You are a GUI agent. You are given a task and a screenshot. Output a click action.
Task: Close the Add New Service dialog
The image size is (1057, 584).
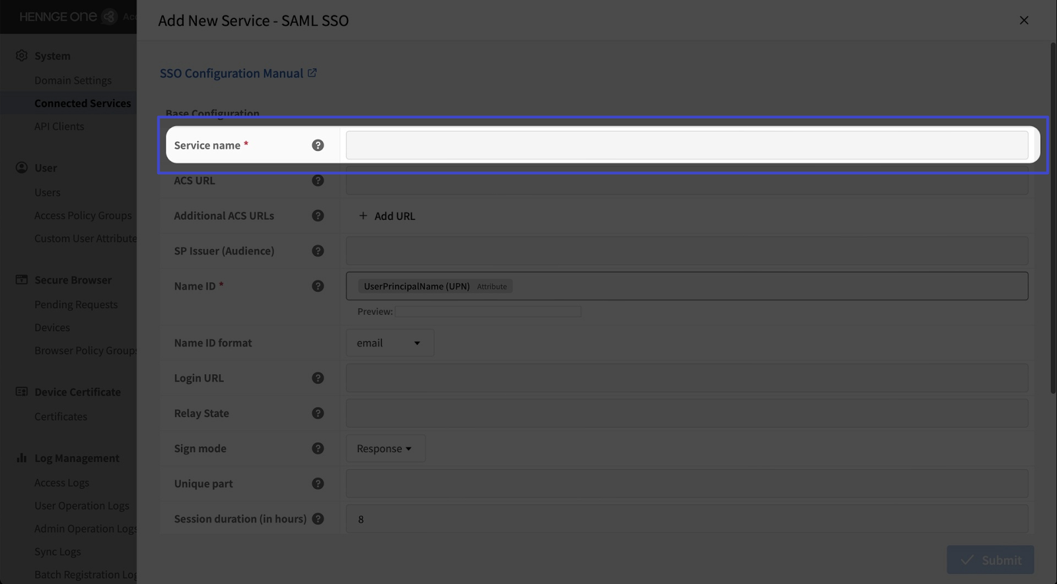point(1023,20)
